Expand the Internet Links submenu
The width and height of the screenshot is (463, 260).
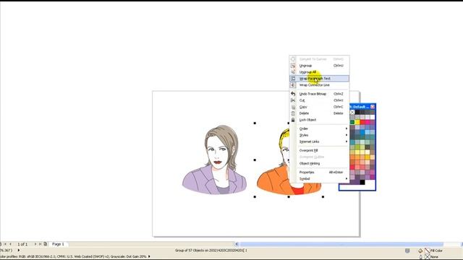320,142
